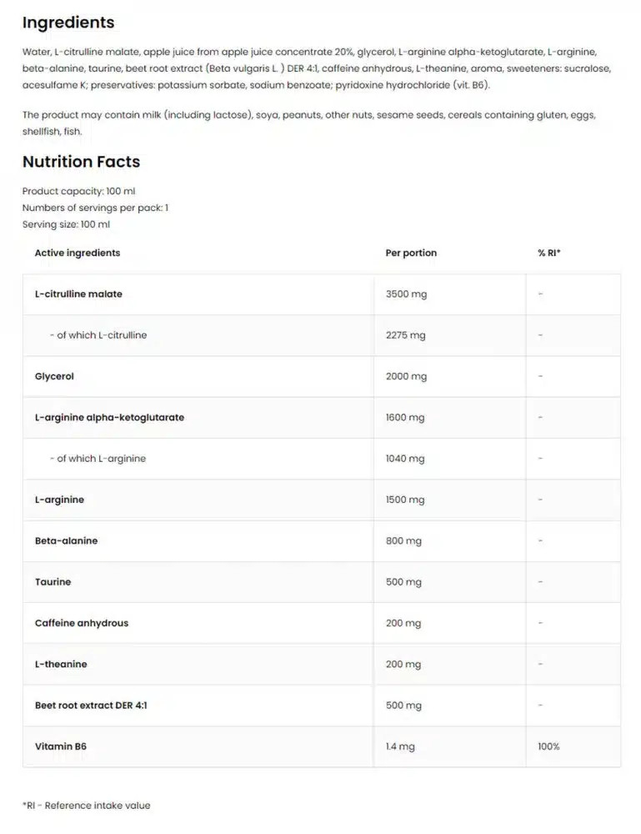
Task: Select the L-citrulline malate row label
Action: (78, 294)
